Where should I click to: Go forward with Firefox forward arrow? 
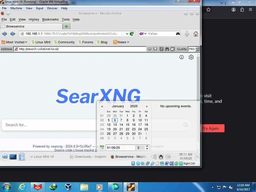[13, 34]
